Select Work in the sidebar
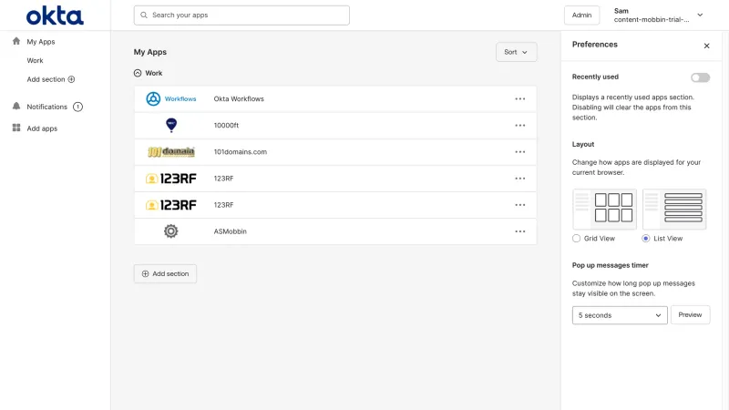 (x=35, y=60)
